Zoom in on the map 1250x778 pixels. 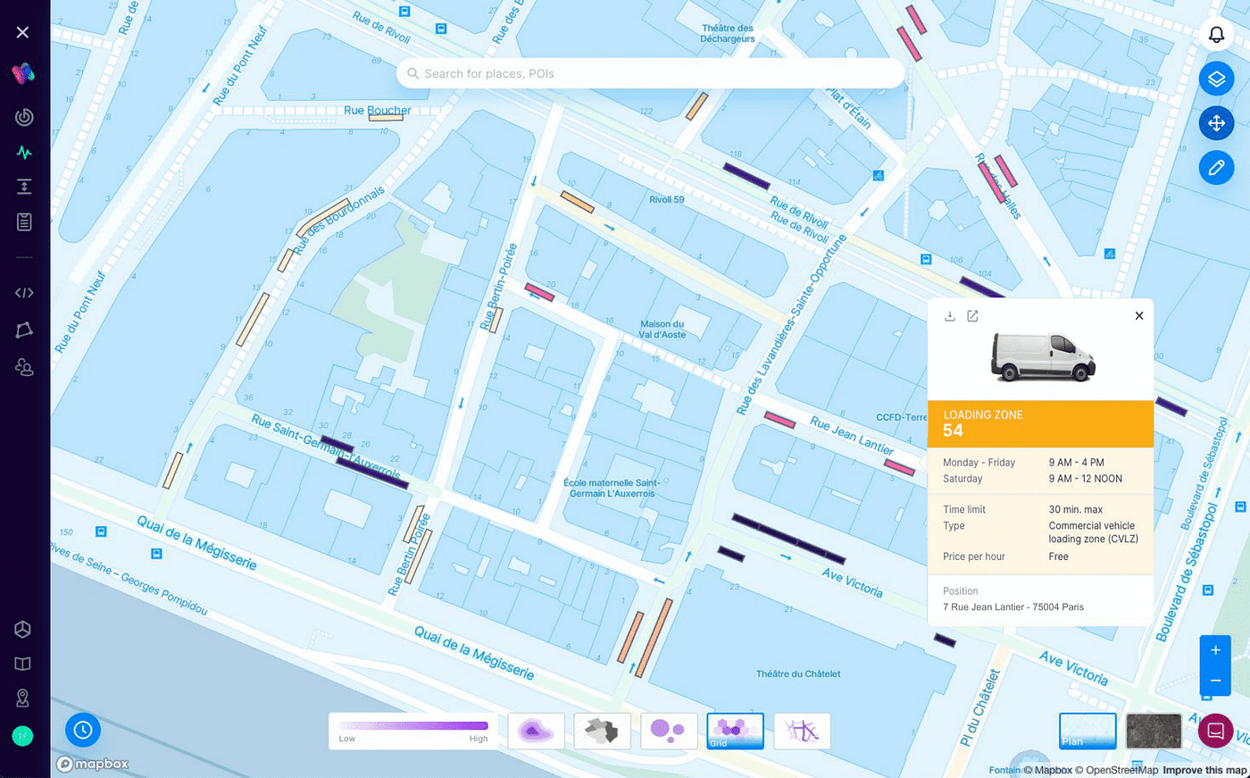[1215, 650]
